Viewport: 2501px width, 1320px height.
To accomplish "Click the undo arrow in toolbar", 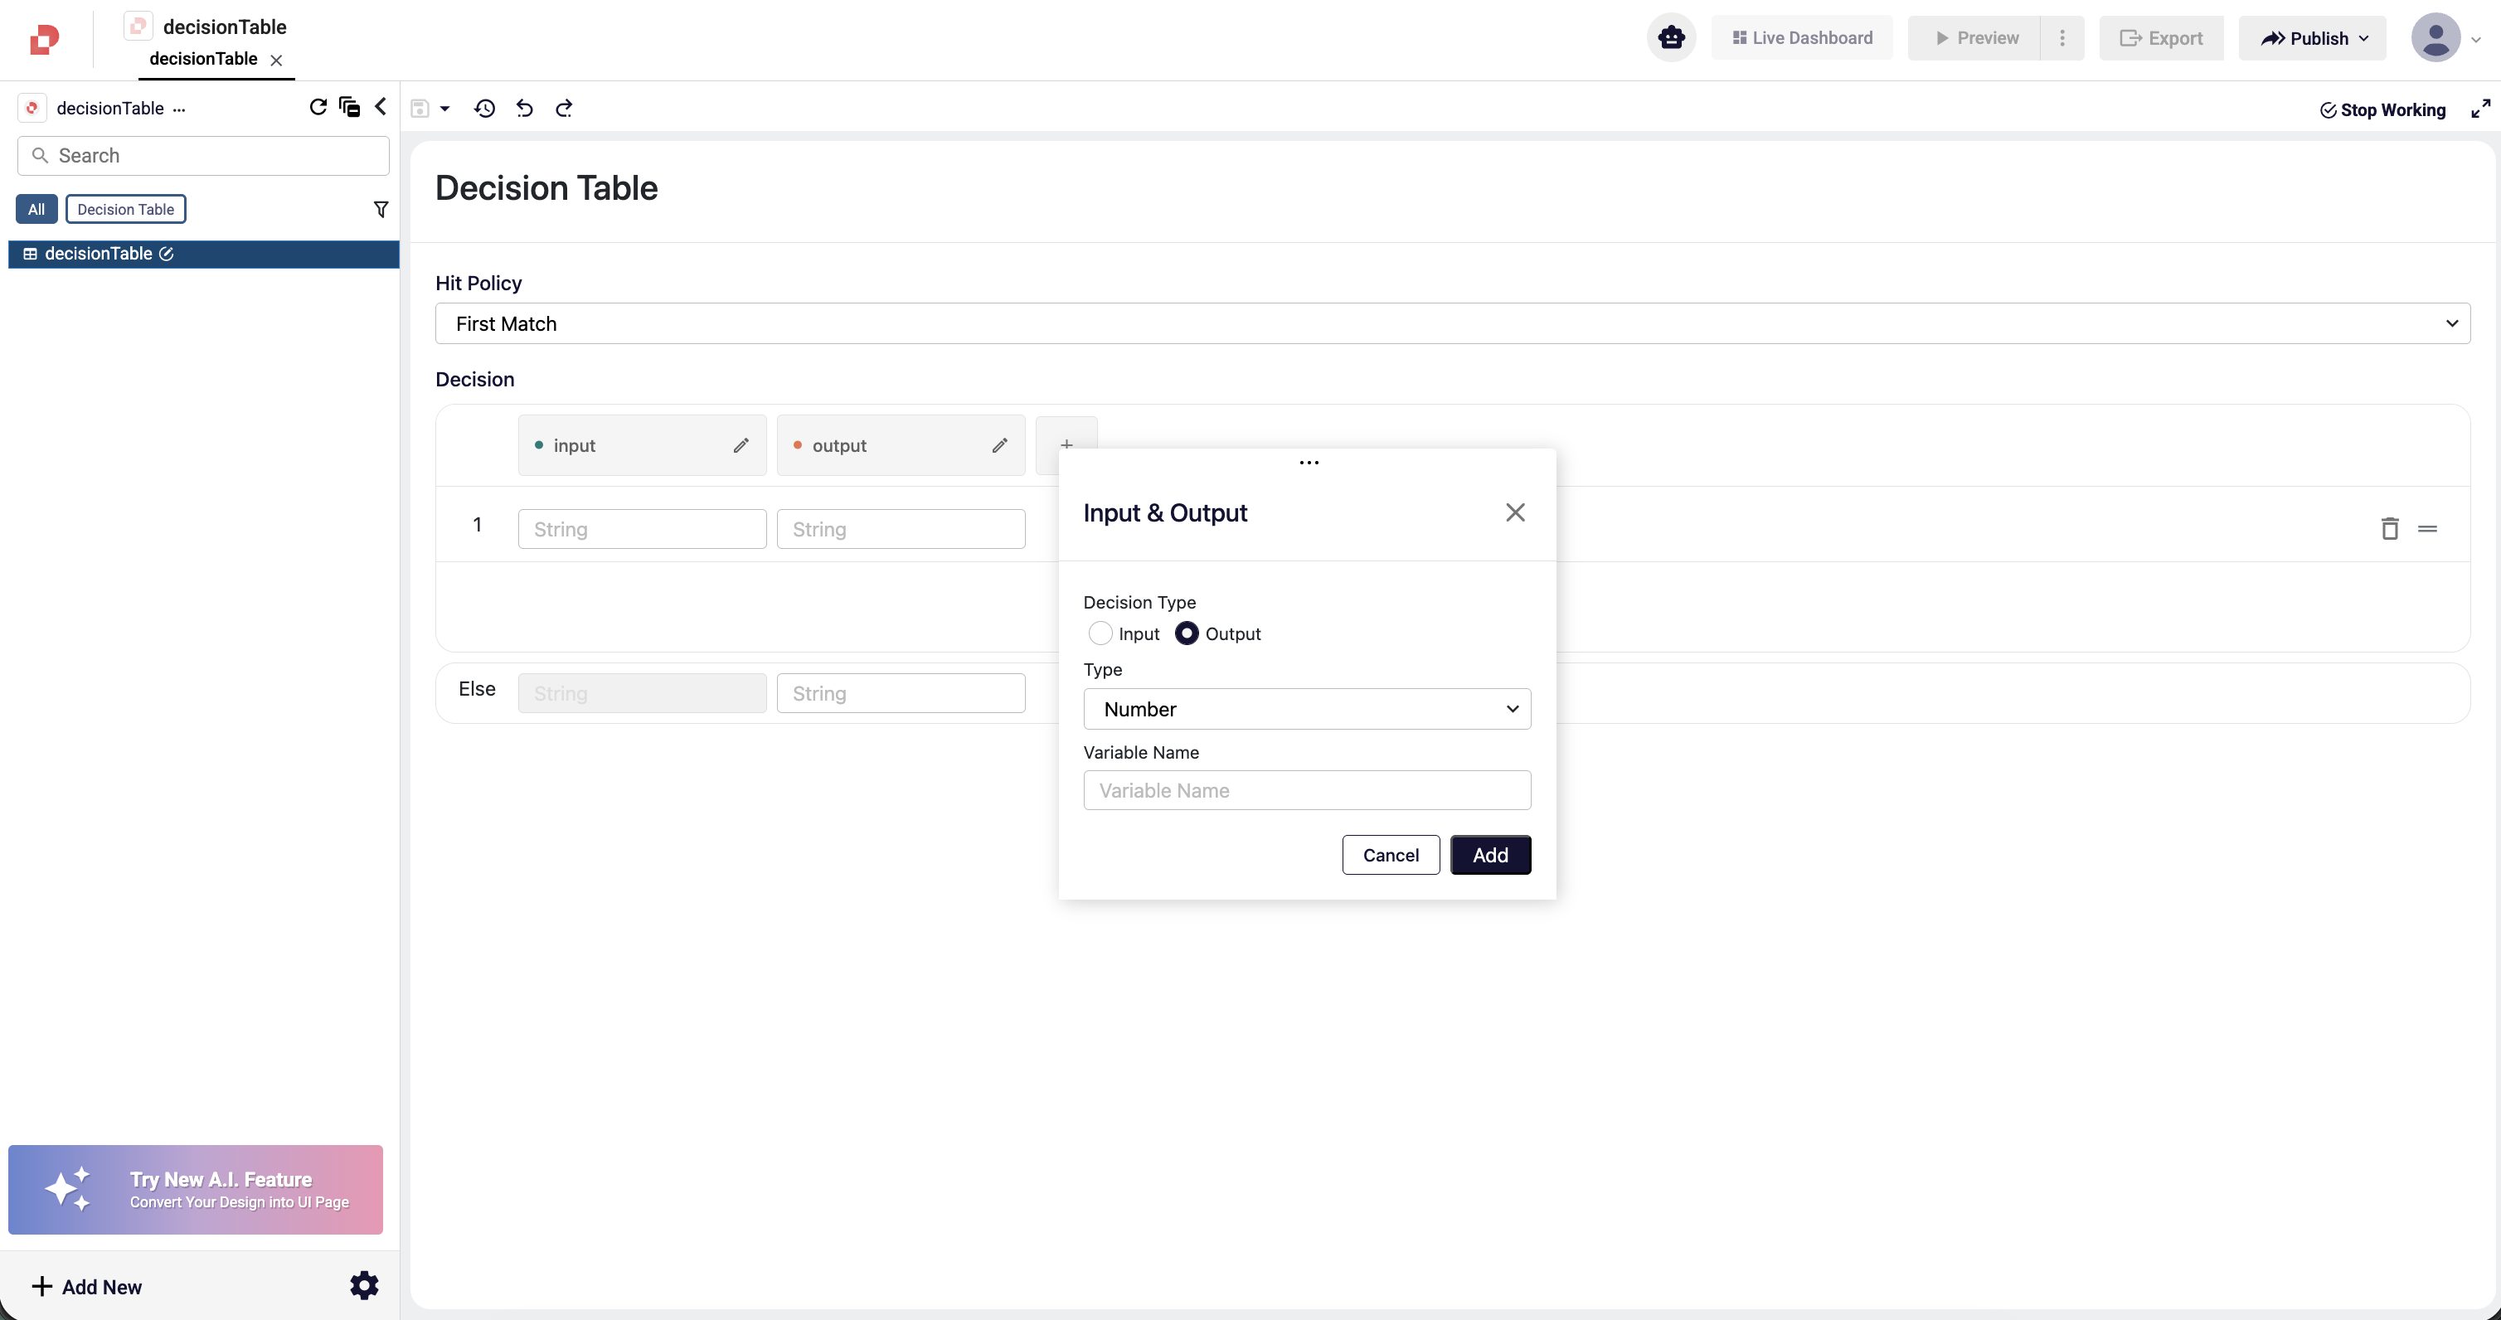I will (524, 109).
